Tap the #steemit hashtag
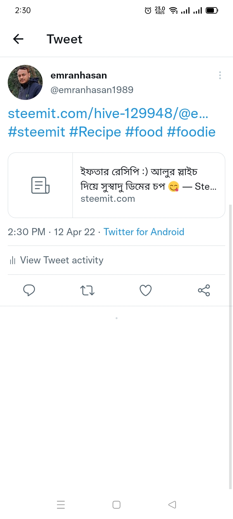 tap(37, 132)
